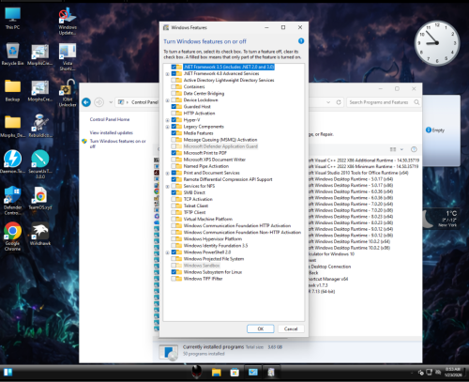
Task: Click the analog clock desktop gadget
Action: [x=437, y=43]
